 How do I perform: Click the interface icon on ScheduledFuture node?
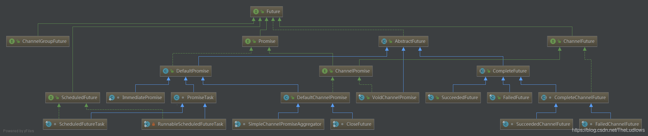(x=51, y=98)
